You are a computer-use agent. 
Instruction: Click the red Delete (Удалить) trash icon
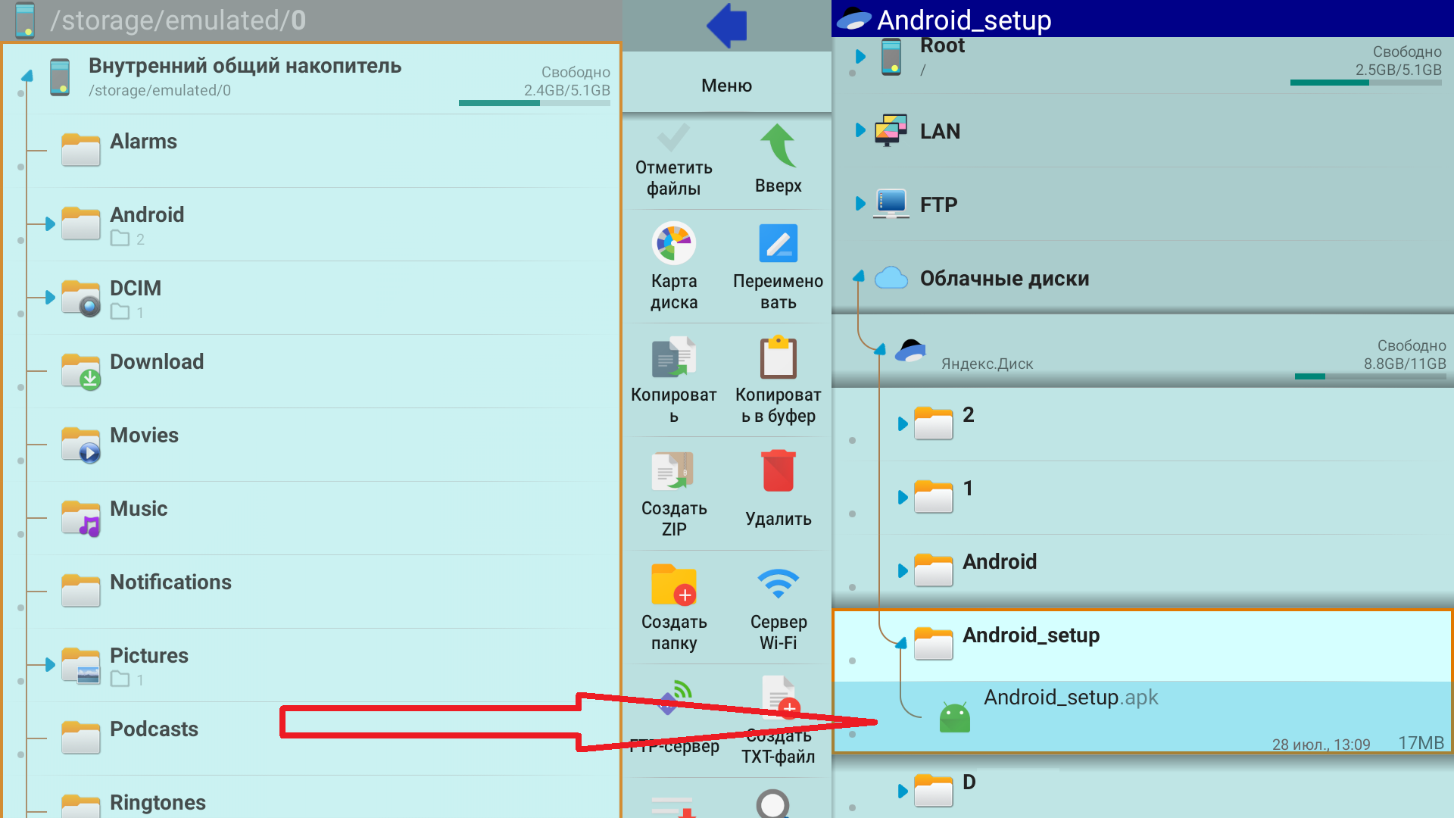point(778,470)
